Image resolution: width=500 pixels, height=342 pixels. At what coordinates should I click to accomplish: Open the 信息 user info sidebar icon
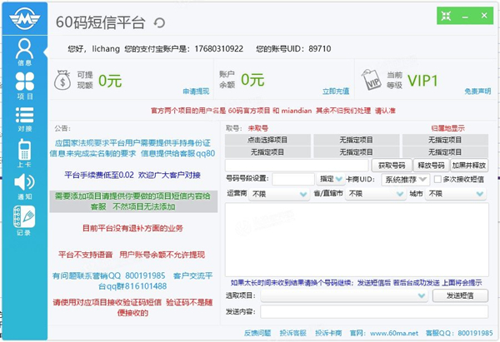25,51
